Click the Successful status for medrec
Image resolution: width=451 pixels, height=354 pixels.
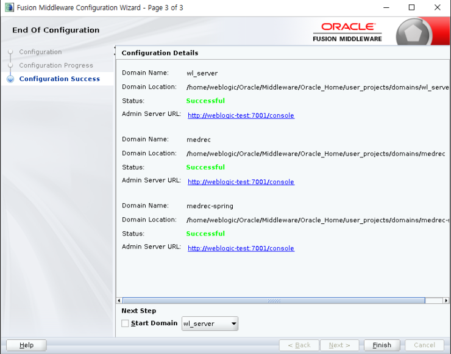[x=205, y=167]
